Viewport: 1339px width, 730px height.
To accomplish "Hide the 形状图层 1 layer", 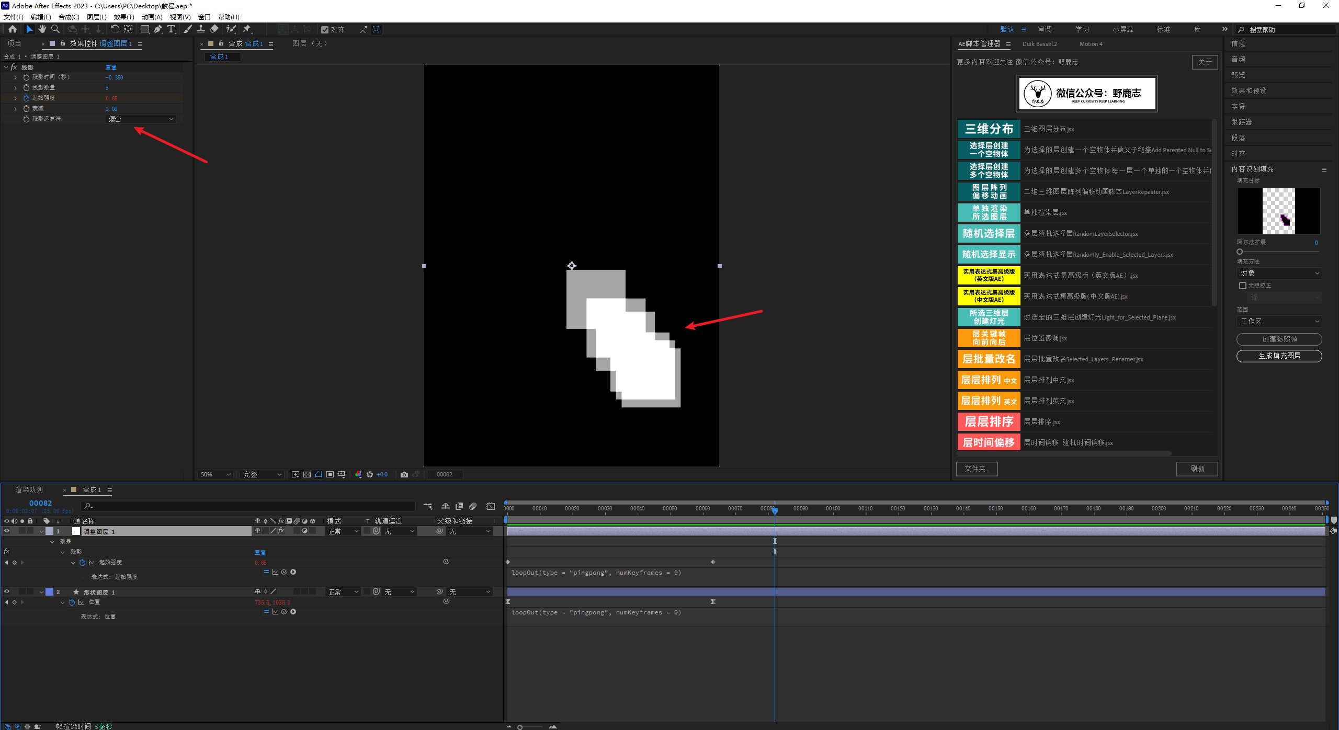I will [x=7, y=591].
